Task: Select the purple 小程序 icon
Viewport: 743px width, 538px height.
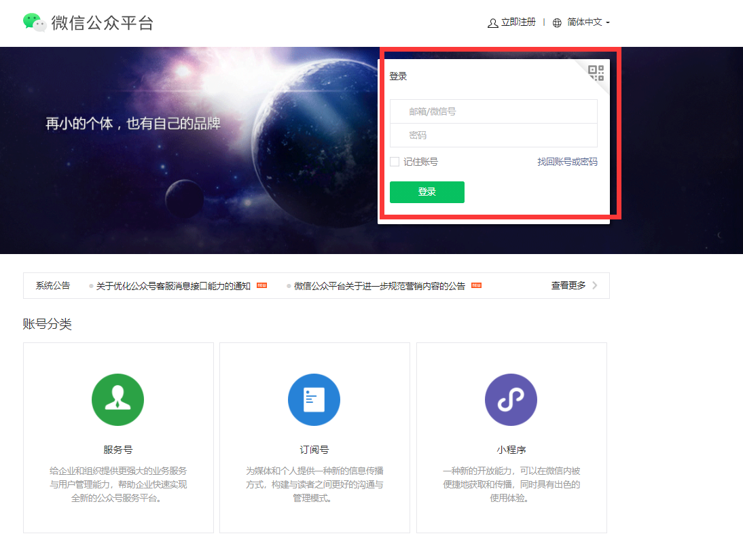Action: coord(511,400)
